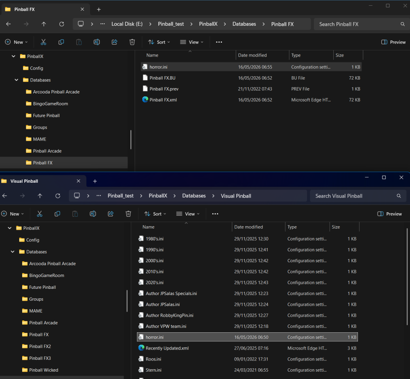This screenshot has width=410, height=379.
Task: Click Rename icon in Visual Pinball window
Action: pos(93,214)
